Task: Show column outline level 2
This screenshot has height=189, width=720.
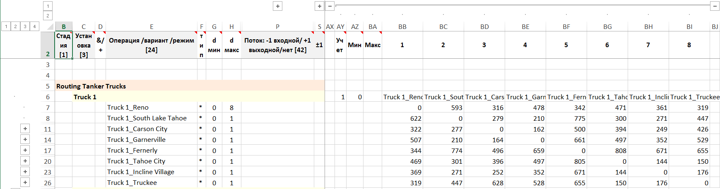Action: [48, 16]
